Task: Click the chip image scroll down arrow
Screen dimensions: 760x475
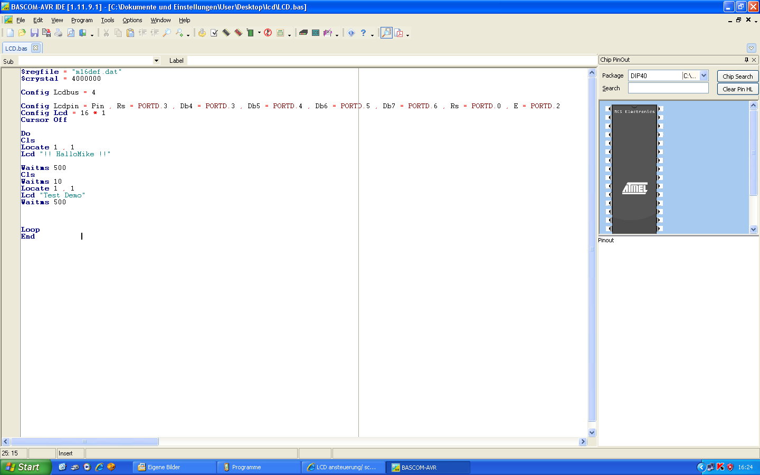Action: point(753,229)
